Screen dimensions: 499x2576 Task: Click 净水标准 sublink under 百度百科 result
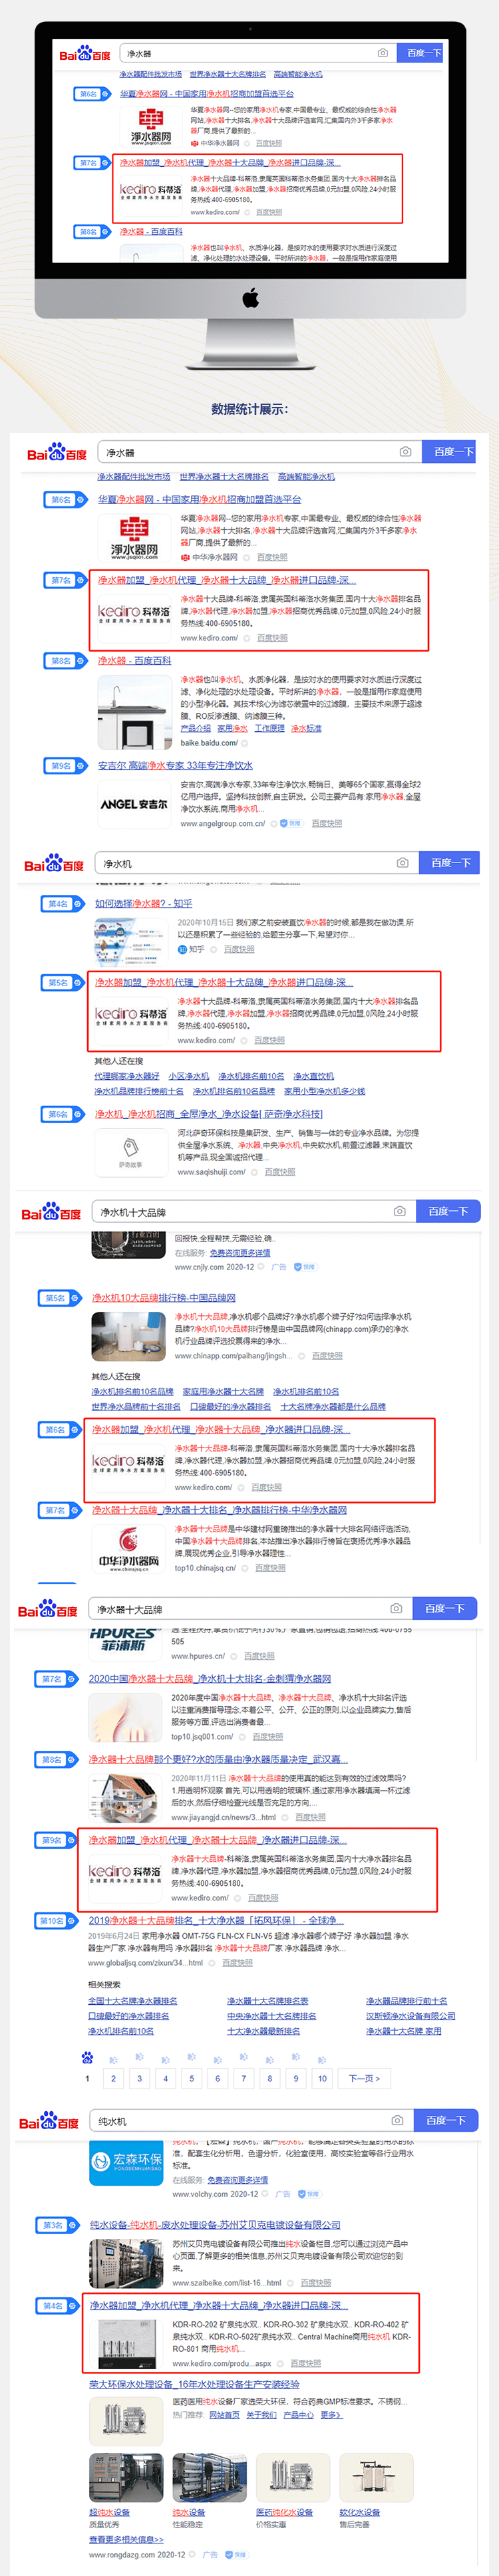(306, 728)
